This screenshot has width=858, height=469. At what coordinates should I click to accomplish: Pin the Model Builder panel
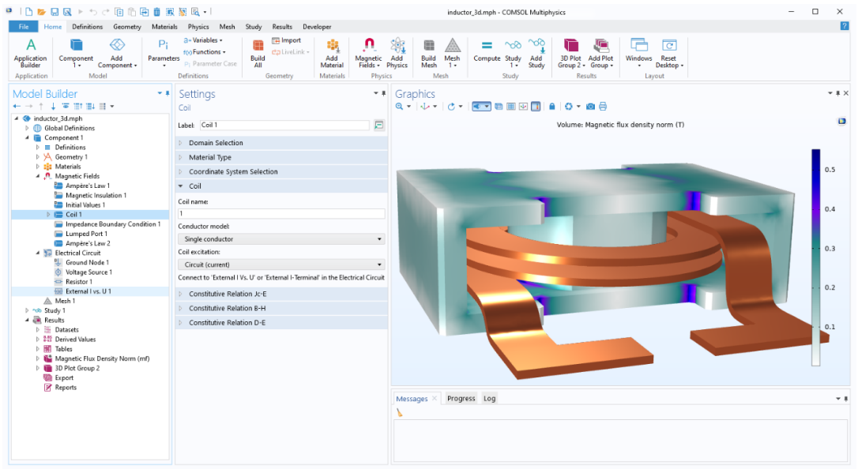tap(167, 93)
